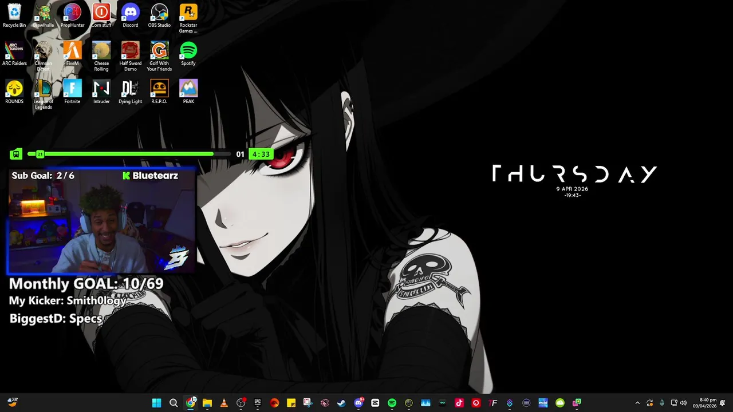Open the Crimson Desert desktop shortcut
The image size is (733, 412).
pyautogui.click(x=43, y=57)
